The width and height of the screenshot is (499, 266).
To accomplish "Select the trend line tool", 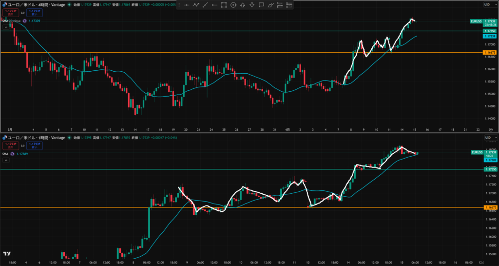I will click(x=205, y=5).
